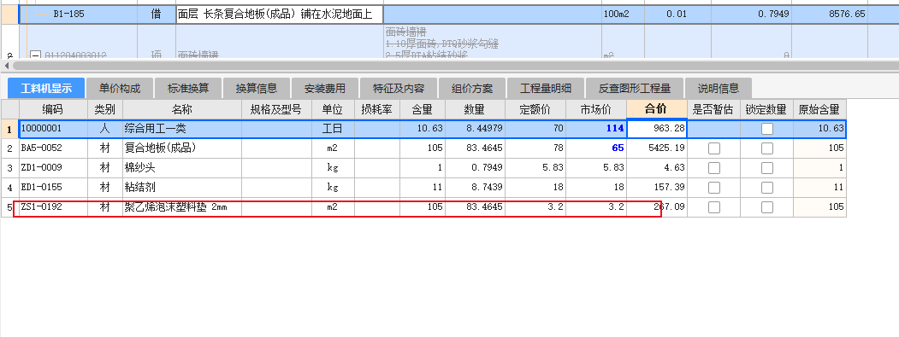This screenshot has height=337, width=899.
Task: Go to the 安装费用 tab
Action: (x=324, y=89)
